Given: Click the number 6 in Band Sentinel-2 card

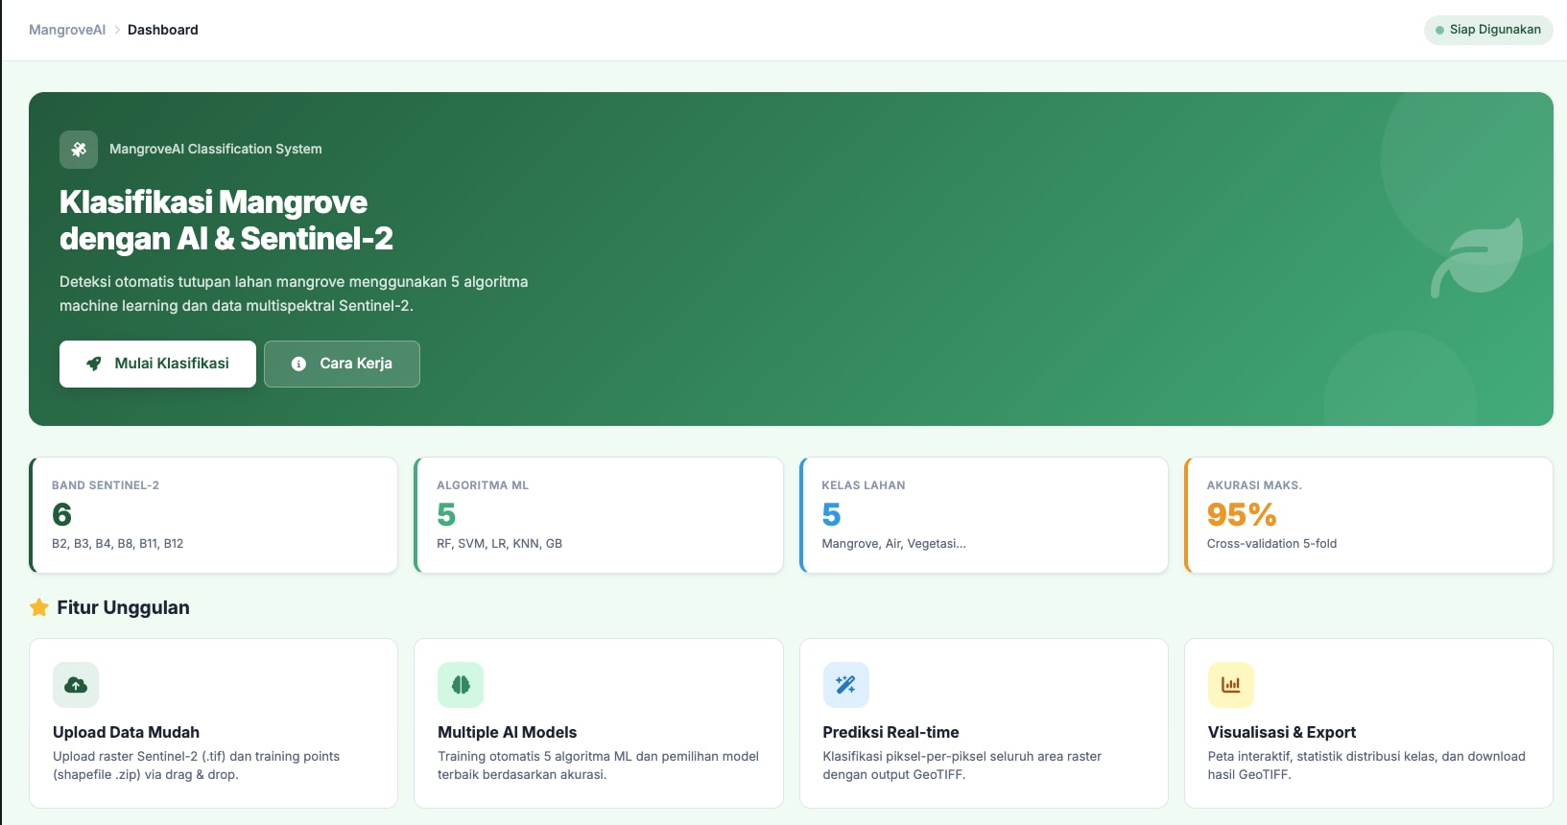Looking at the screenshot, I should coord(62,515).
